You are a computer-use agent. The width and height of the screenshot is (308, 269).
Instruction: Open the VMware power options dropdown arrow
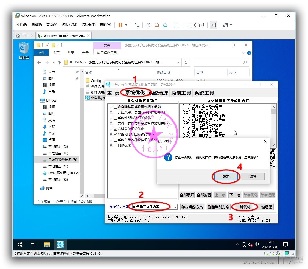(126, 25)
